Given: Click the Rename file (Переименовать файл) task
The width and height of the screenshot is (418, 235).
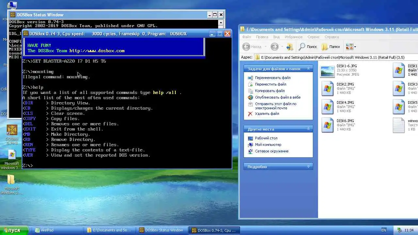Looking at the screenshot, I should (273, 78).
